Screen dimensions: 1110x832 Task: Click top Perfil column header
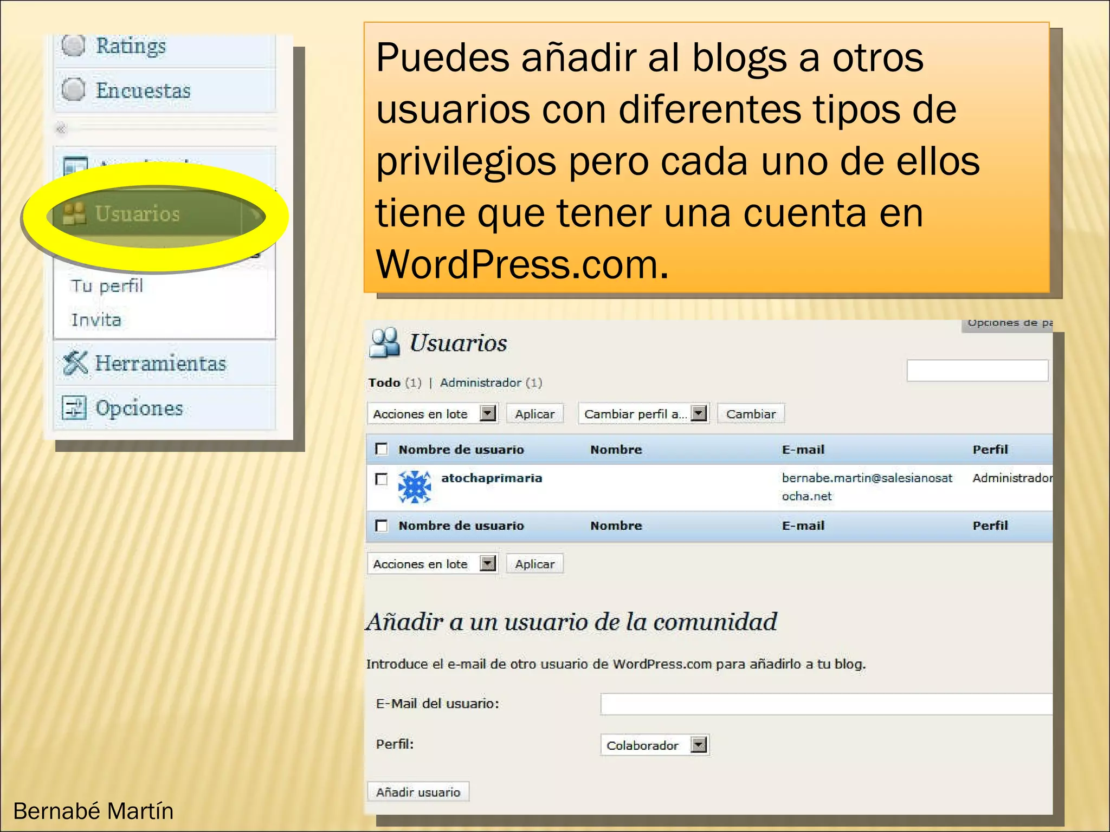(990, 449)
